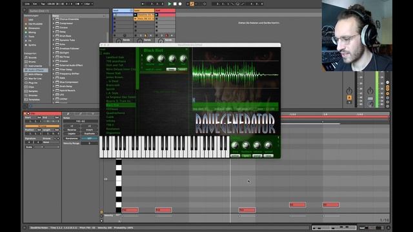
Task: Select the Mixing collection
Action: point(32,32)
